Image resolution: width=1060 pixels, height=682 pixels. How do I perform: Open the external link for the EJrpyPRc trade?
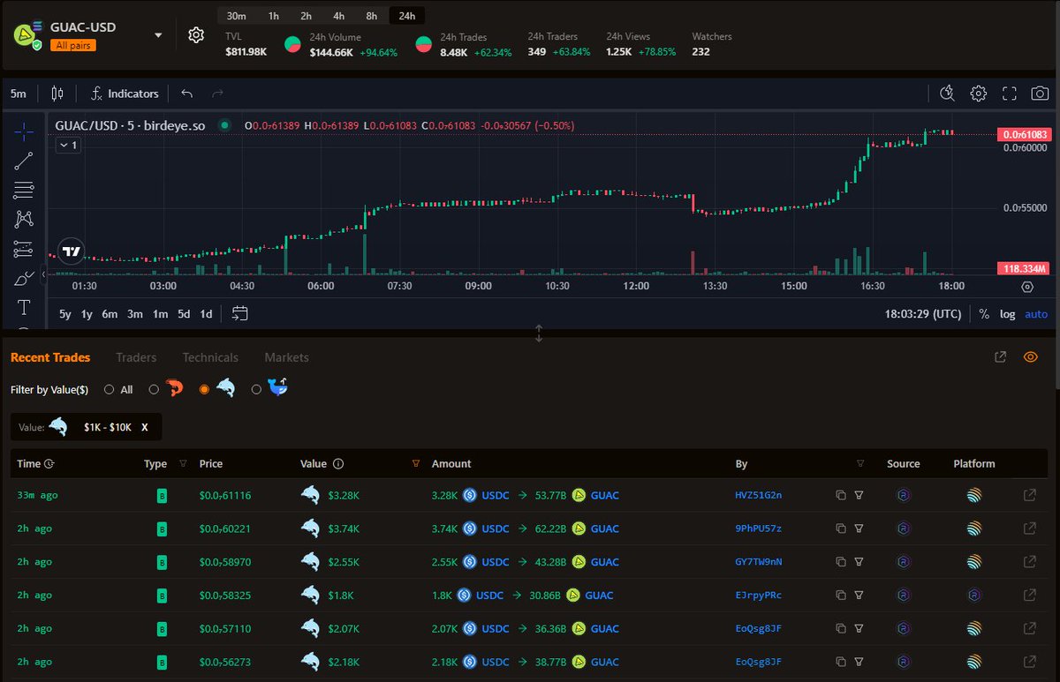coord(1029,595)
